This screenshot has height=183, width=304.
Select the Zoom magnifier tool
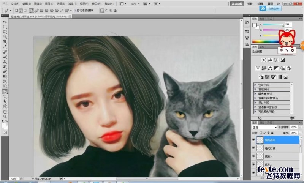[5, 117]
